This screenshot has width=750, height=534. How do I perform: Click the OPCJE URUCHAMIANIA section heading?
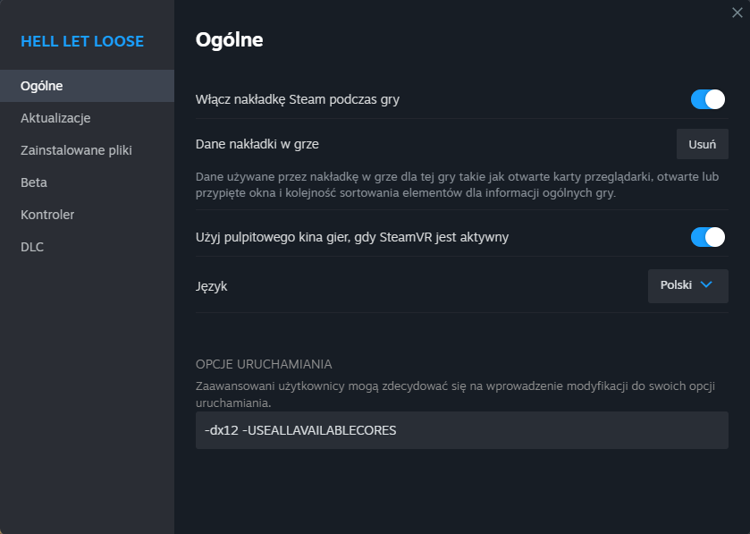tap(264, 364)
